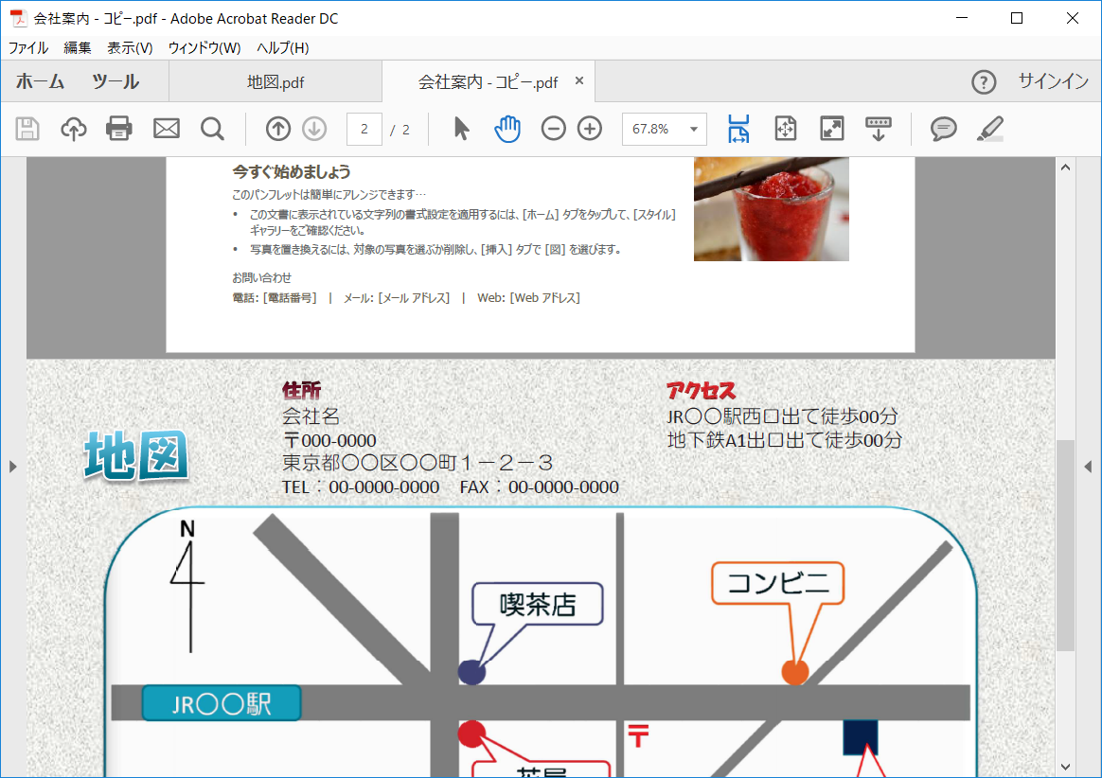1102x778 pixels.
Task: Enter Full Screen mode
Action: click(831, 128)
